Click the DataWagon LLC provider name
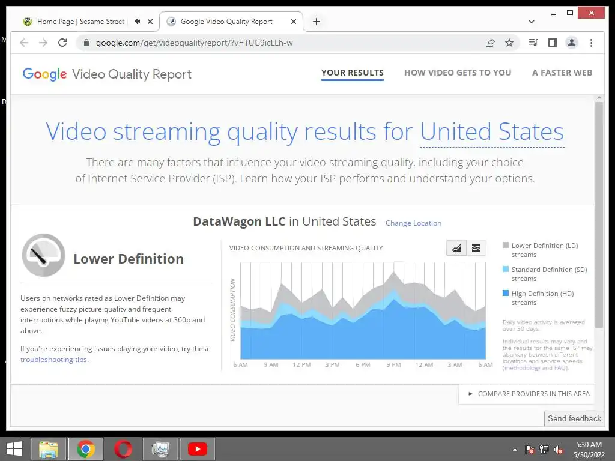The image size is (615, 461). pyautogui.click(x=239, y=221)
